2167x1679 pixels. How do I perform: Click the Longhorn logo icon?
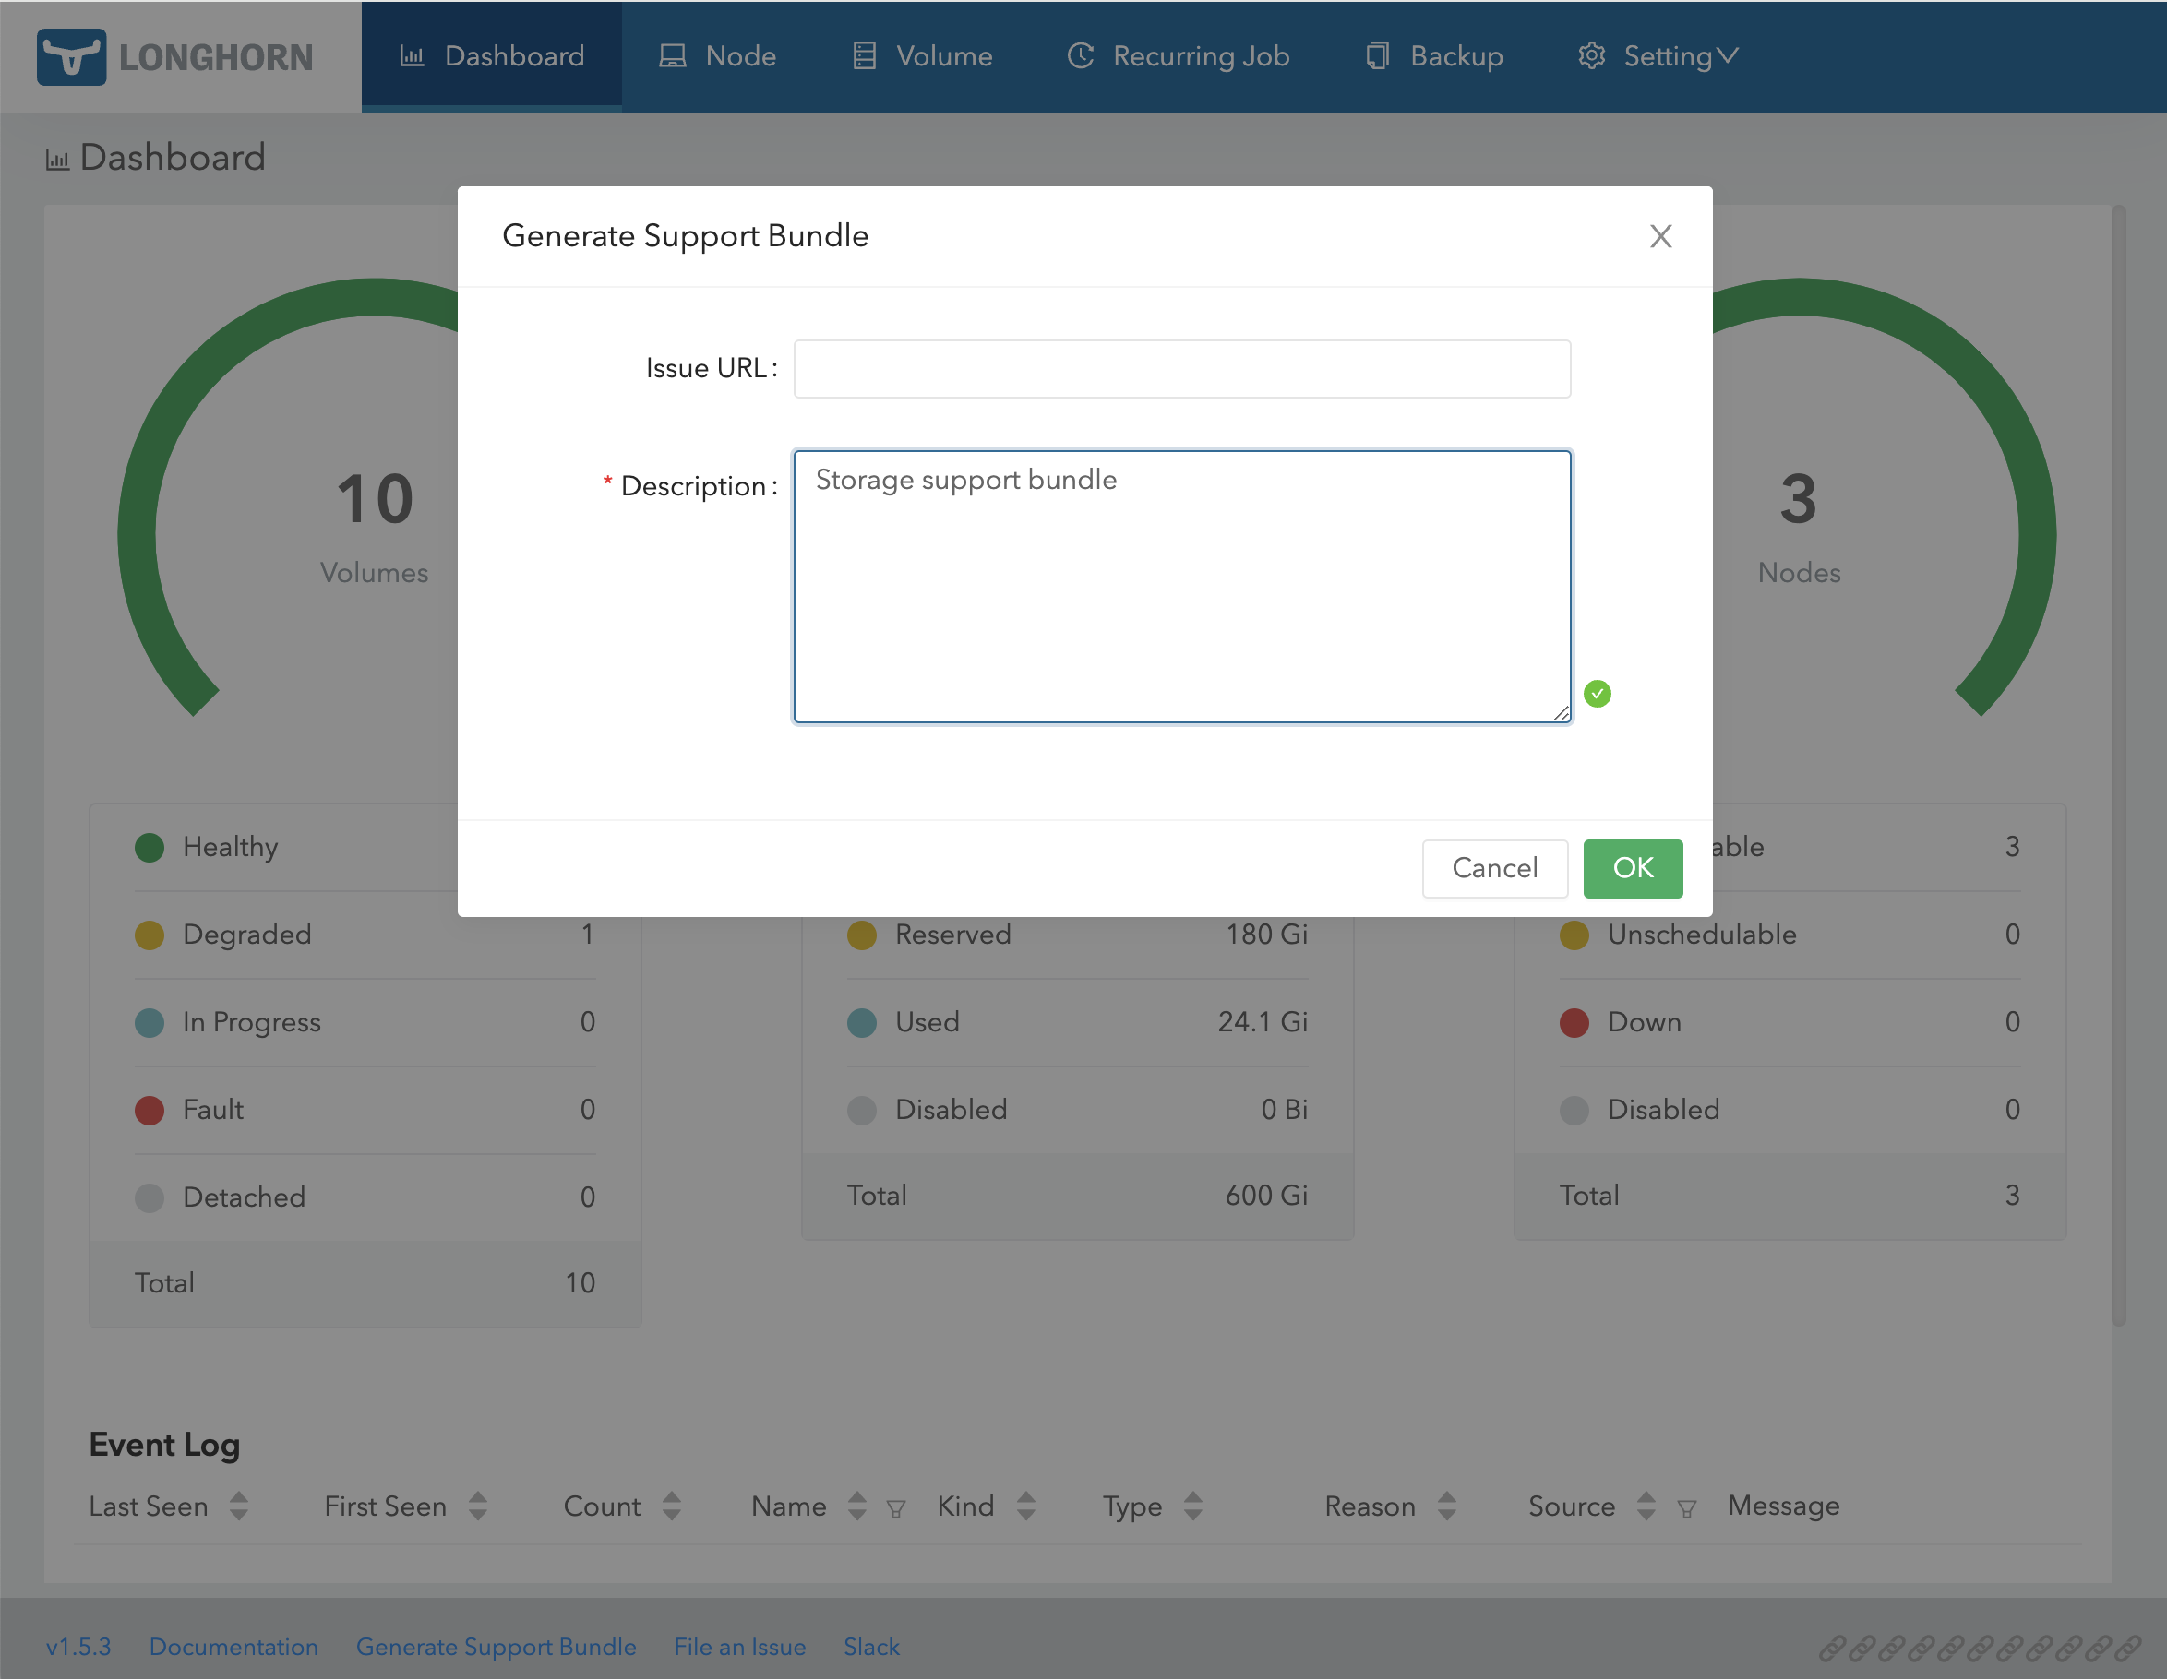click(x=70, y=56)
